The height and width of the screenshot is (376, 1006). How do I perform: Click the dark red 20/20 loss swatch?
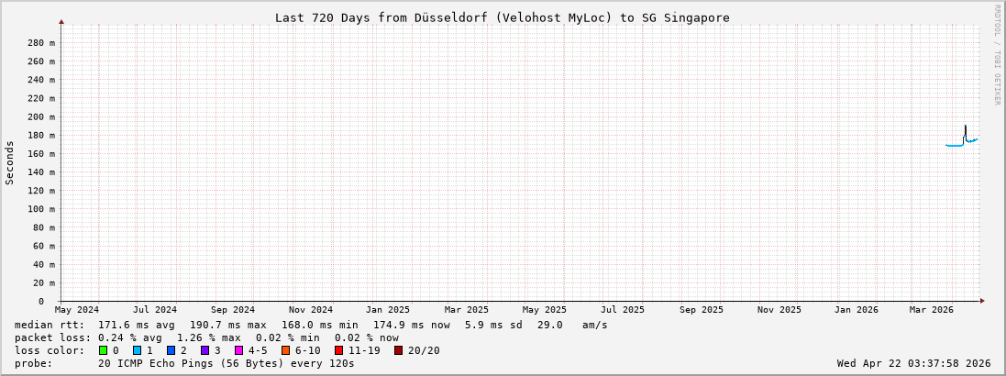[x=399, y=350]
